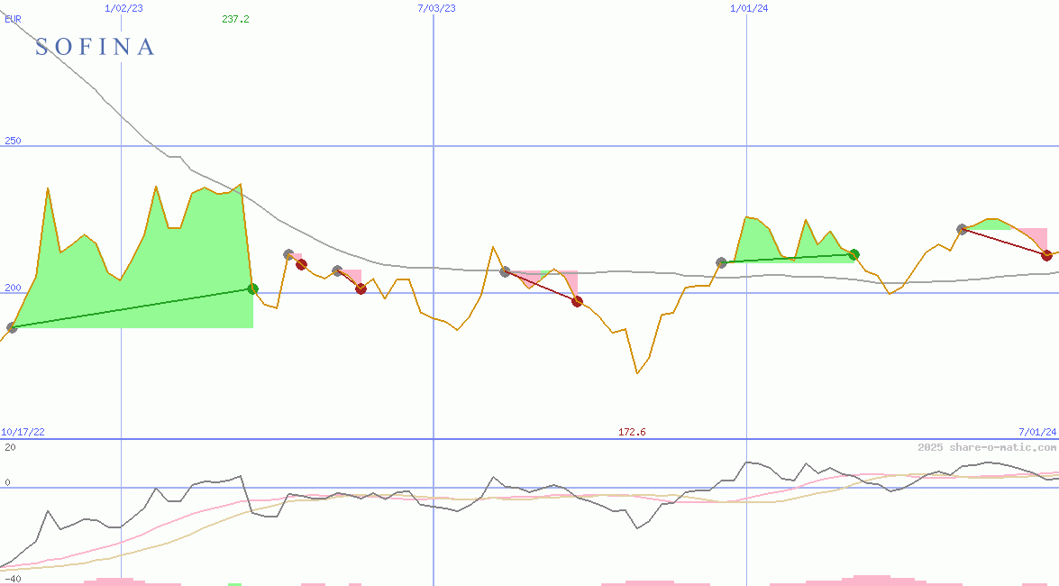The height and width of the screenshot is (586, 1059).
Task: Click the EUR currency label
Action: [x=13, y=19]
